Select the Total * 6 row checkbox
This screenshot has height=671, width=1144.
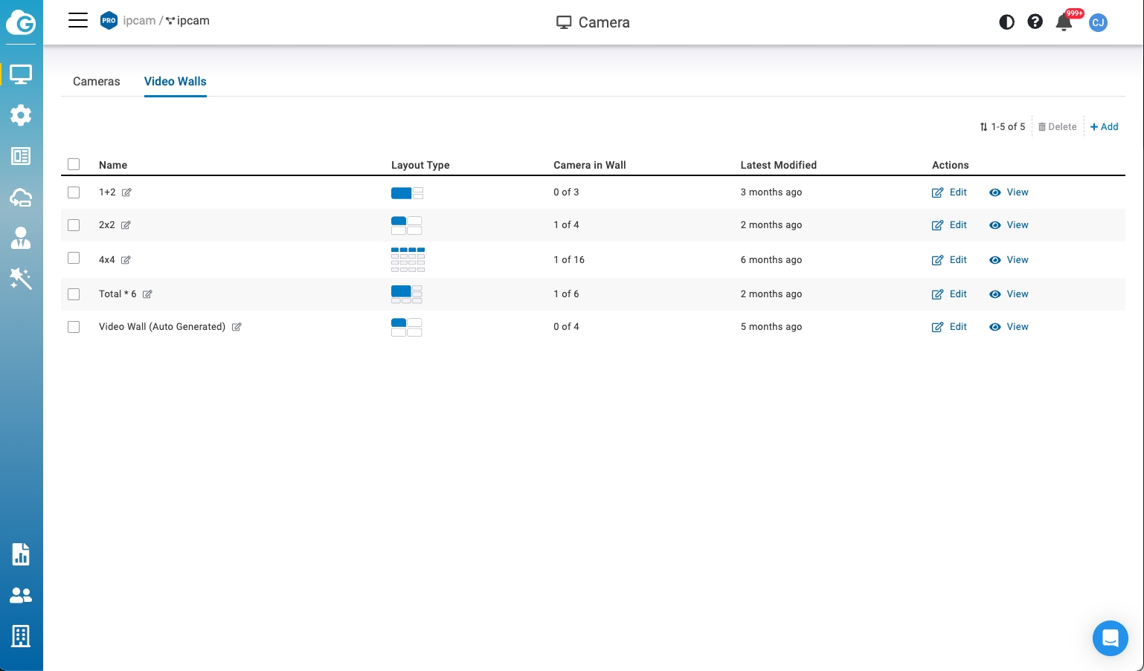coord(74,294)
